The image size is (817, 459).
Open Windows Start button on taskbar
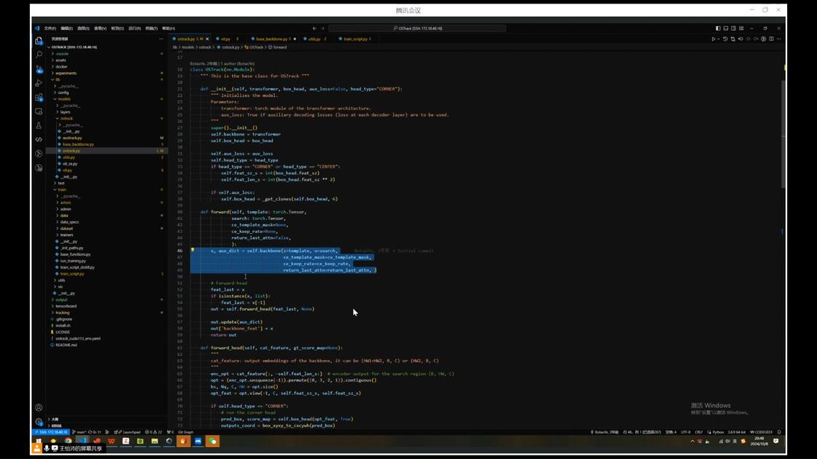[x=39, y=441]
